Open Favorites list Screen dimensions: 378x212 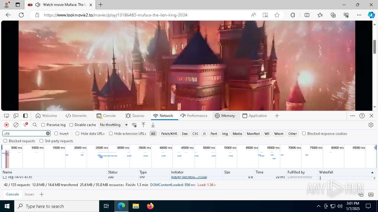320,15
